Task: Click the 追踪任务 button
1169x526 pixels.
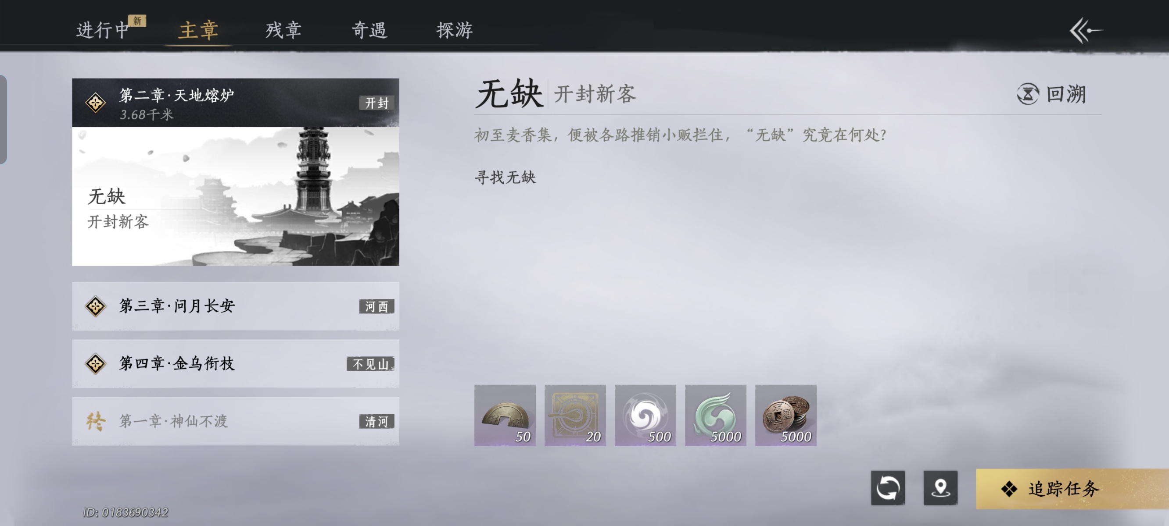Action: point(1072,488)
